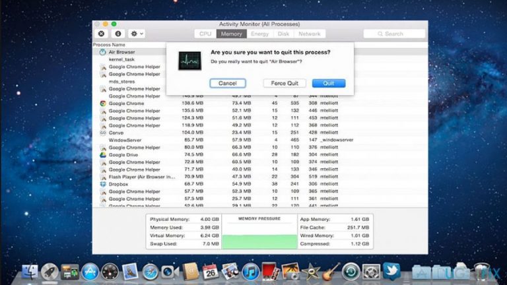Launch iTunes from the Dock
The image size is (507, 285).
[251, 271]
